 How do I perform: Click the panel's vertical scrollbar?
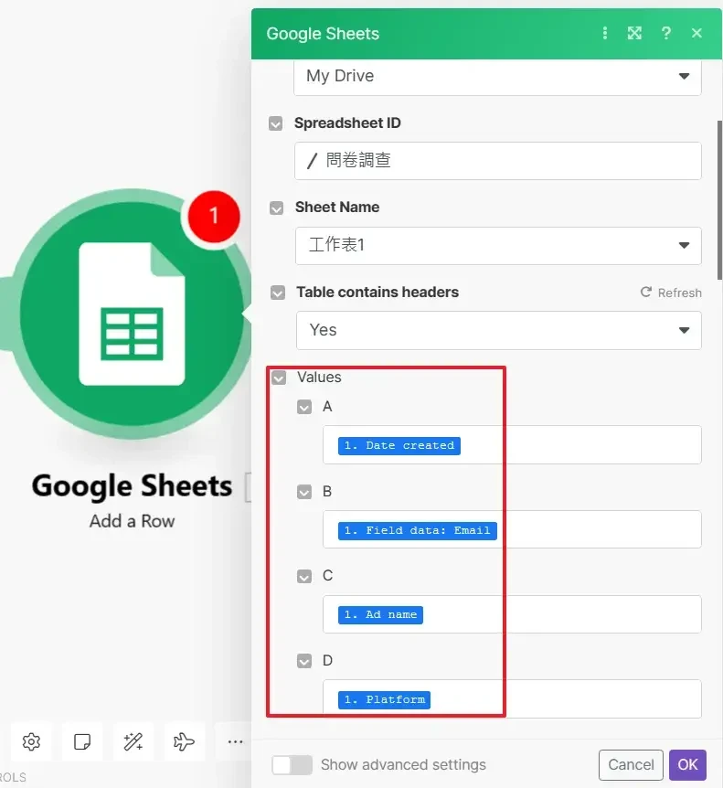719,200
